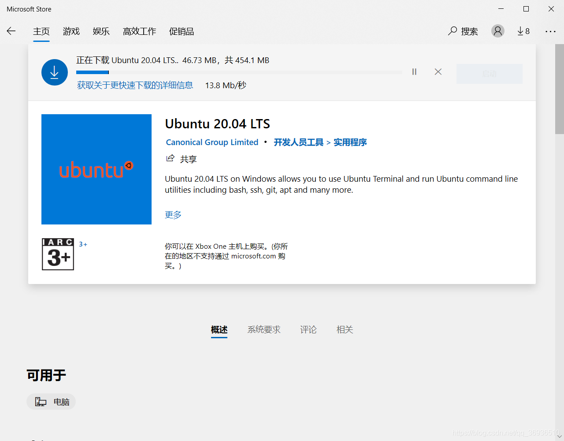The width and height of the screenshot is (564, 441).
Task: Click the 共享 share label
Action: 189,159
